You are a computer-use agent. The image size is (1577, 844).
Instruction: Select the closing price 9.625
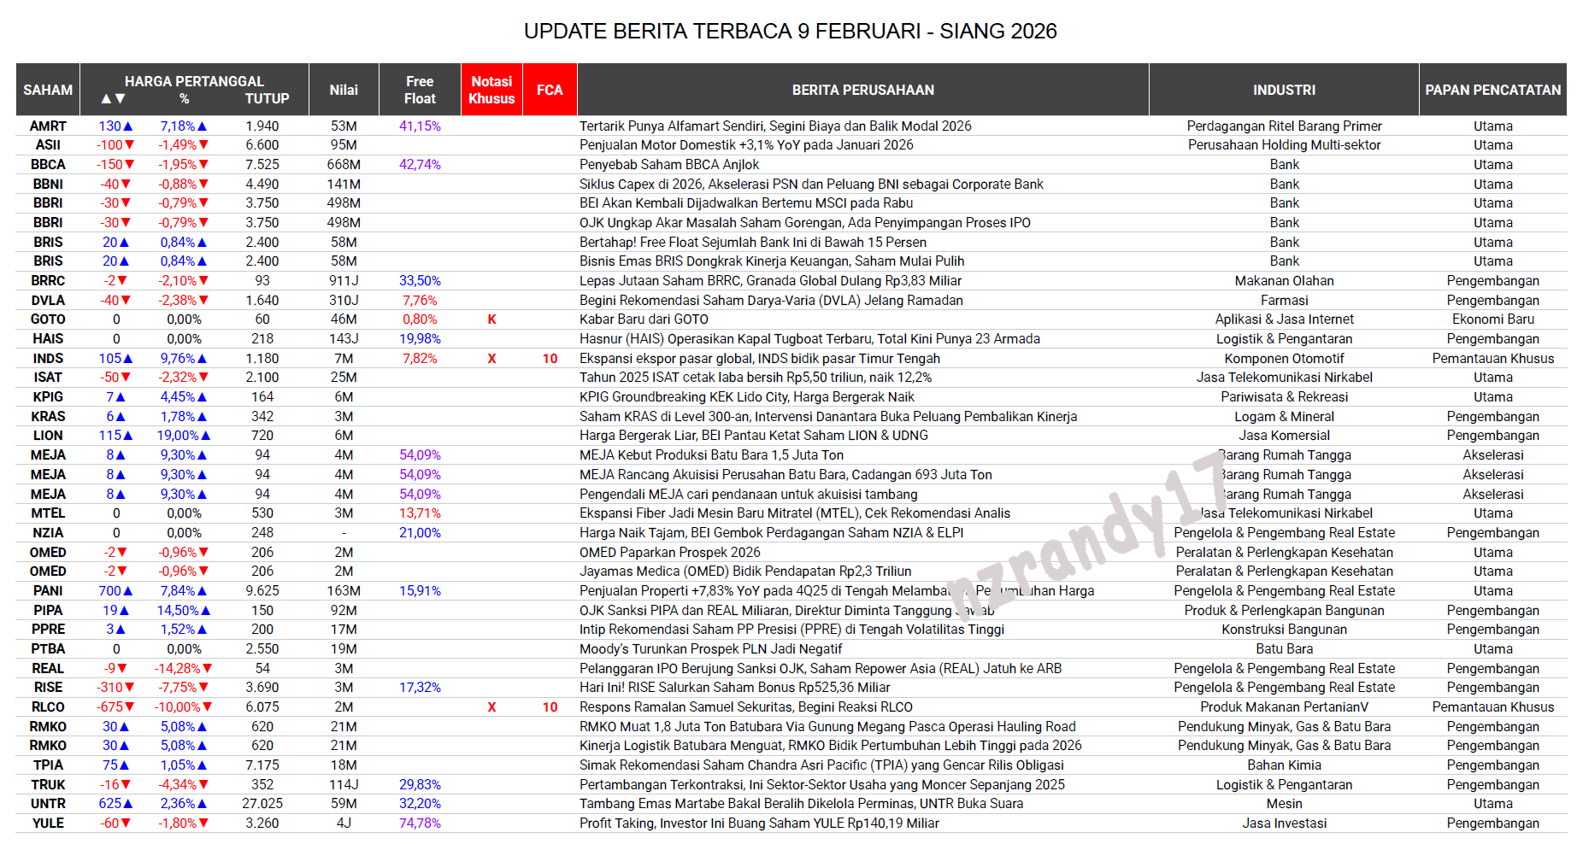click(x=262, y=591)
